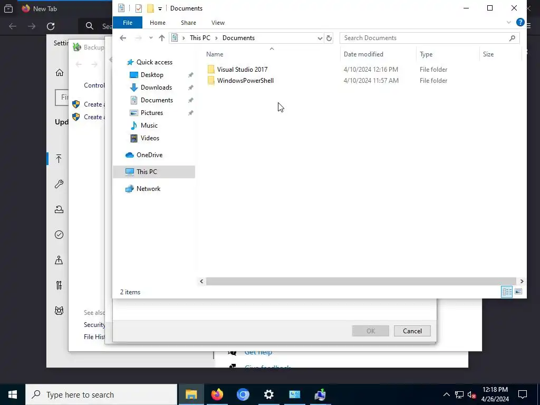Click the pin icon beside Downloads
Image resolution: width=540 pixels, height=405 pixels.
click(x=190, y=88)
